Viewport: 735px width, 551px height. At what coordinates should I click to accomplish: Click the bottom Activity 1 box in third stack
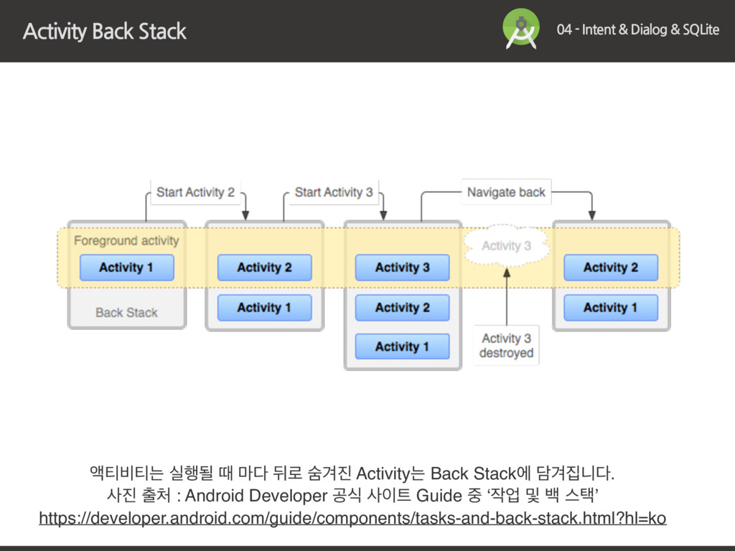402,347
